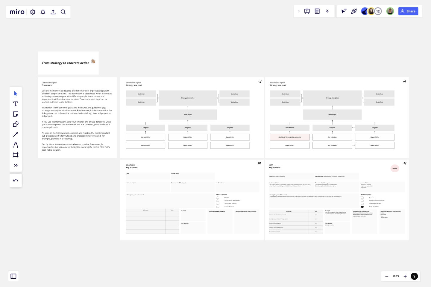
Task: Select the Text tool
Action: (16, 104)
